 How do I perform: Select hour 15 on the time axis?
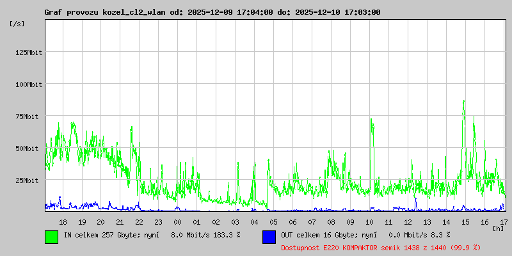click(466, 222)
